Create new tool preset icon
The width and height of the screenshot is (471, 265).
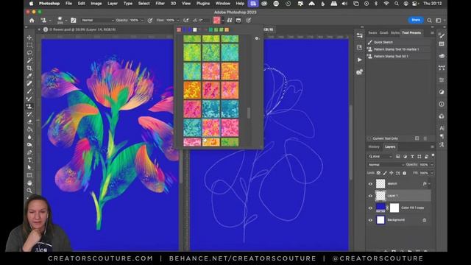417,138
